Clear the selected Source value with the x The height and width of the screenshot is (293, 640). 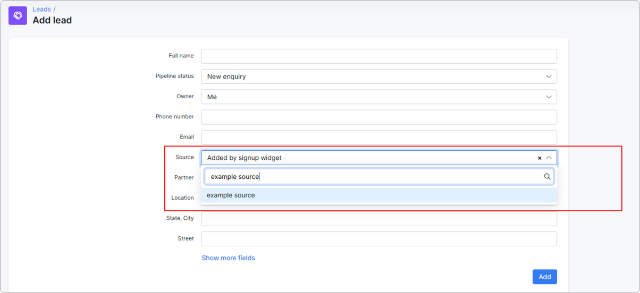point(540,158)
